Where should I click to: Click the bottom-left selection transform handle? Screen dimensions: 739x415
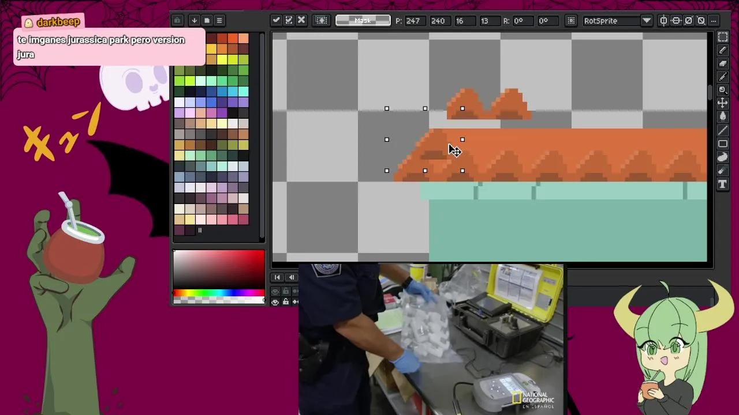(x=387, y=171)
